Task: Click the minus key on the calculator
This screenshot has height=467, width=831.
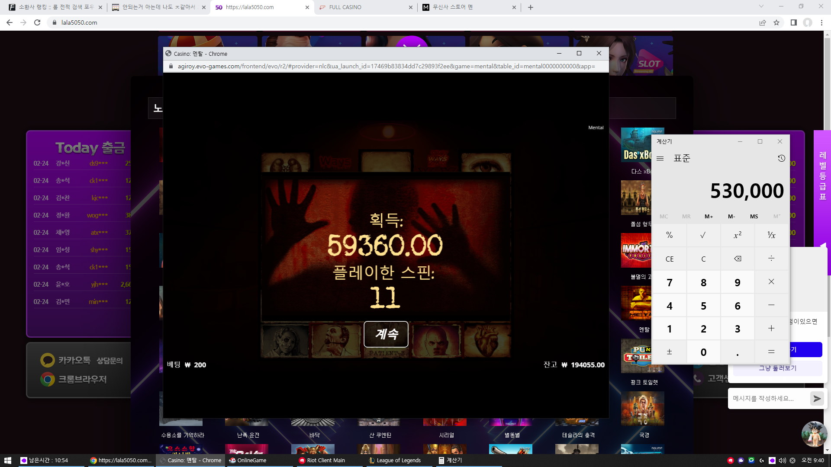Action: (x=771, y=305)
